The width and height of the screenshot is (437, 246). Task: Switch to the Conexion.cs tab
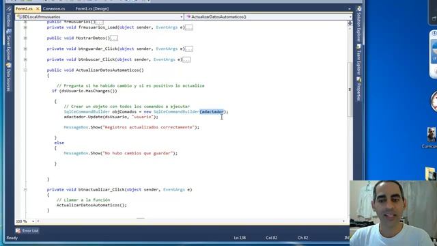54,9
